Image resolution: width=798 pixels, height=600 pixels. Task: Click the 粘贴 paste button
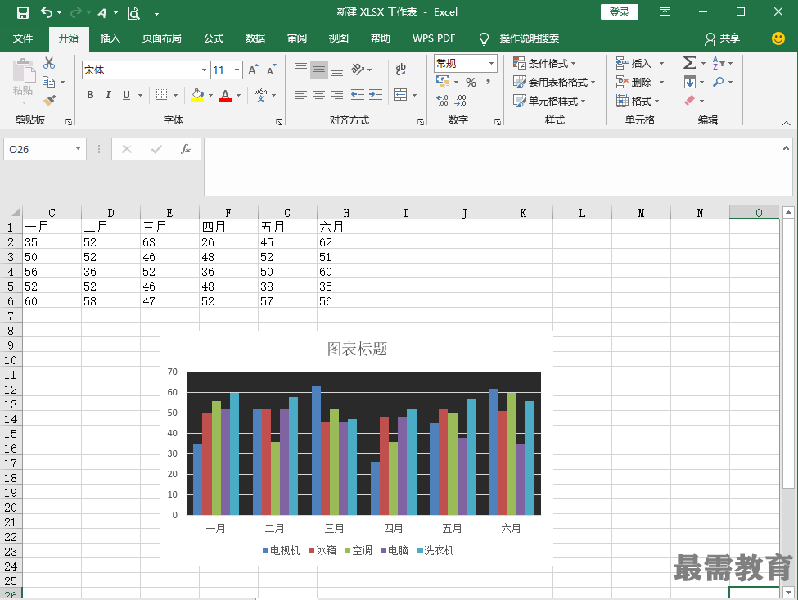point(23,79)
